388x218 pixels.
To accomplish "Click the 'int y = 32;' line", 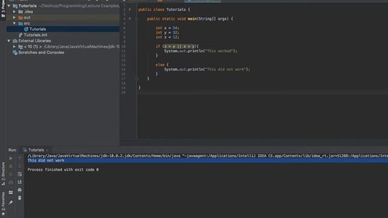I will 167,33.
